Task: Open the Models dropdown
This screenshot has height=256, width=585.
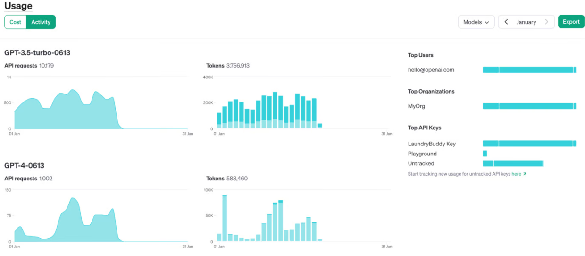Action: point(476,22)
